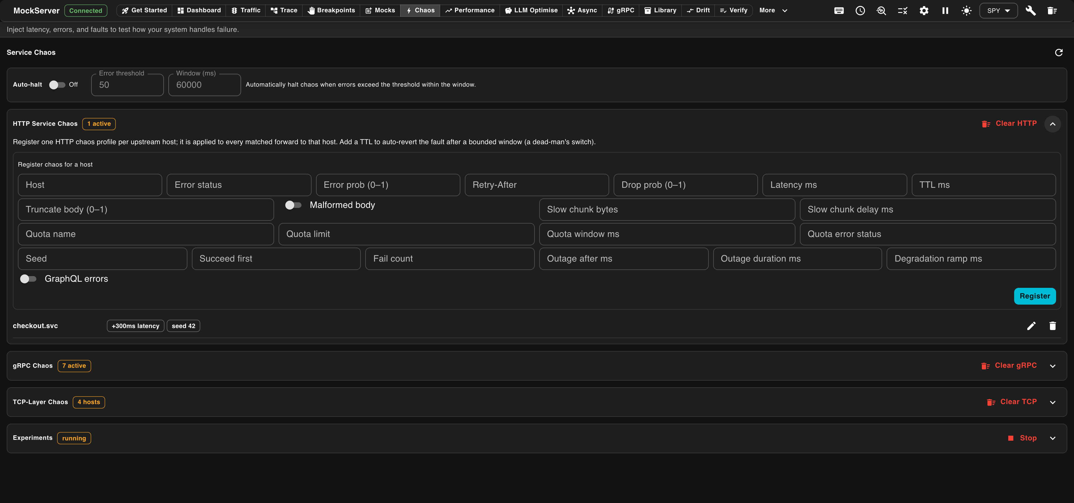Viewport: 1074px width, 503px height.
Task: Click the Clear HTTP trash icon
Action: (x=986, y=124)
